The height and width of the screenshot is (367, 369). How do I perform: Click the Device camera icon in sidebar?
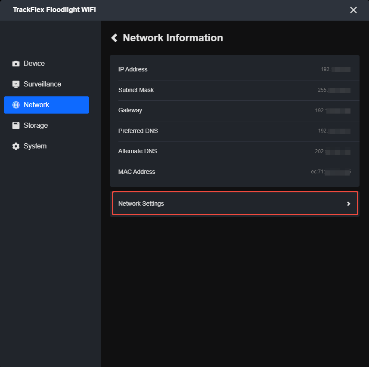click(16, 64)
